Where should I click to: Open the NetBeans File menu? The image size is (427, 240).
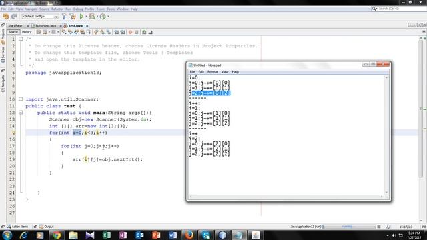click(3, 9)
